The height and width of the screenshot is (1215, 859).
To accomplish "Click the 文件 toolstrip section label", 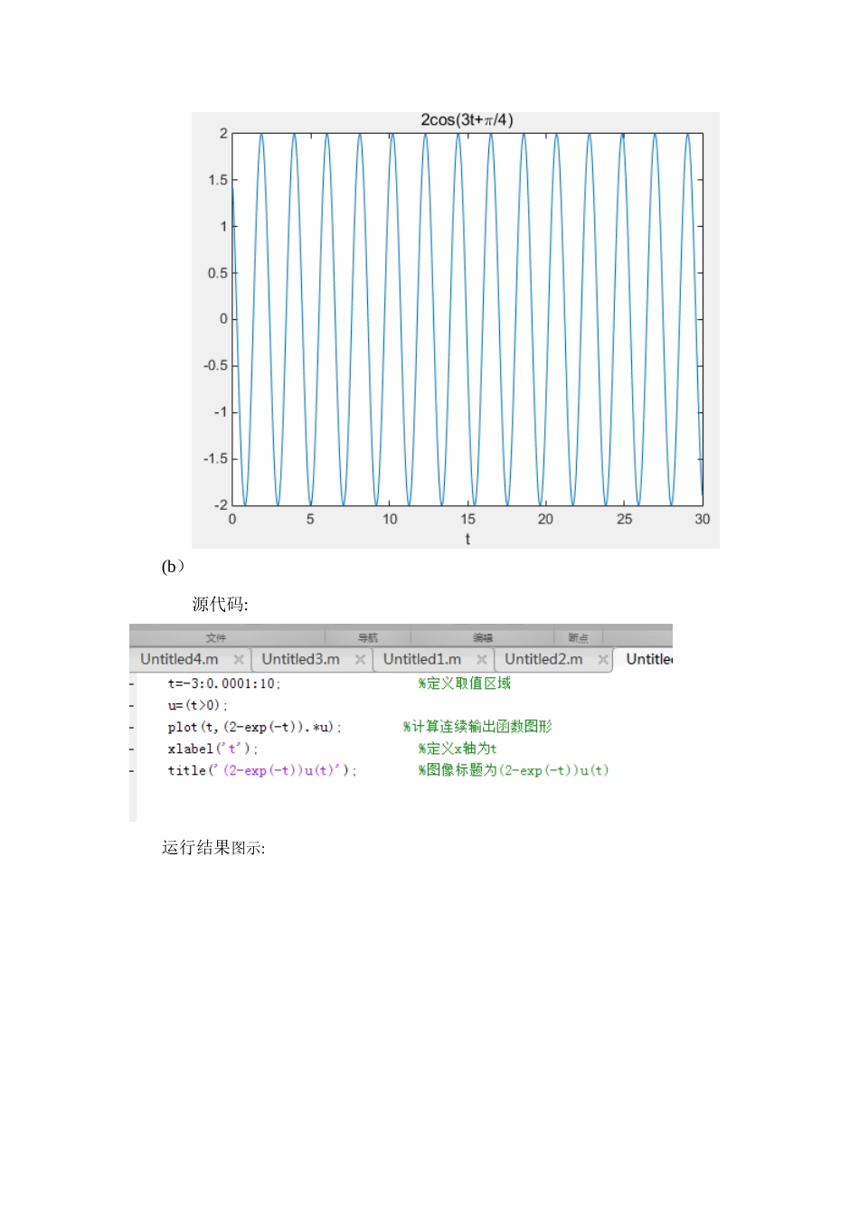I will pyautogui.click(x=216, y=637).
